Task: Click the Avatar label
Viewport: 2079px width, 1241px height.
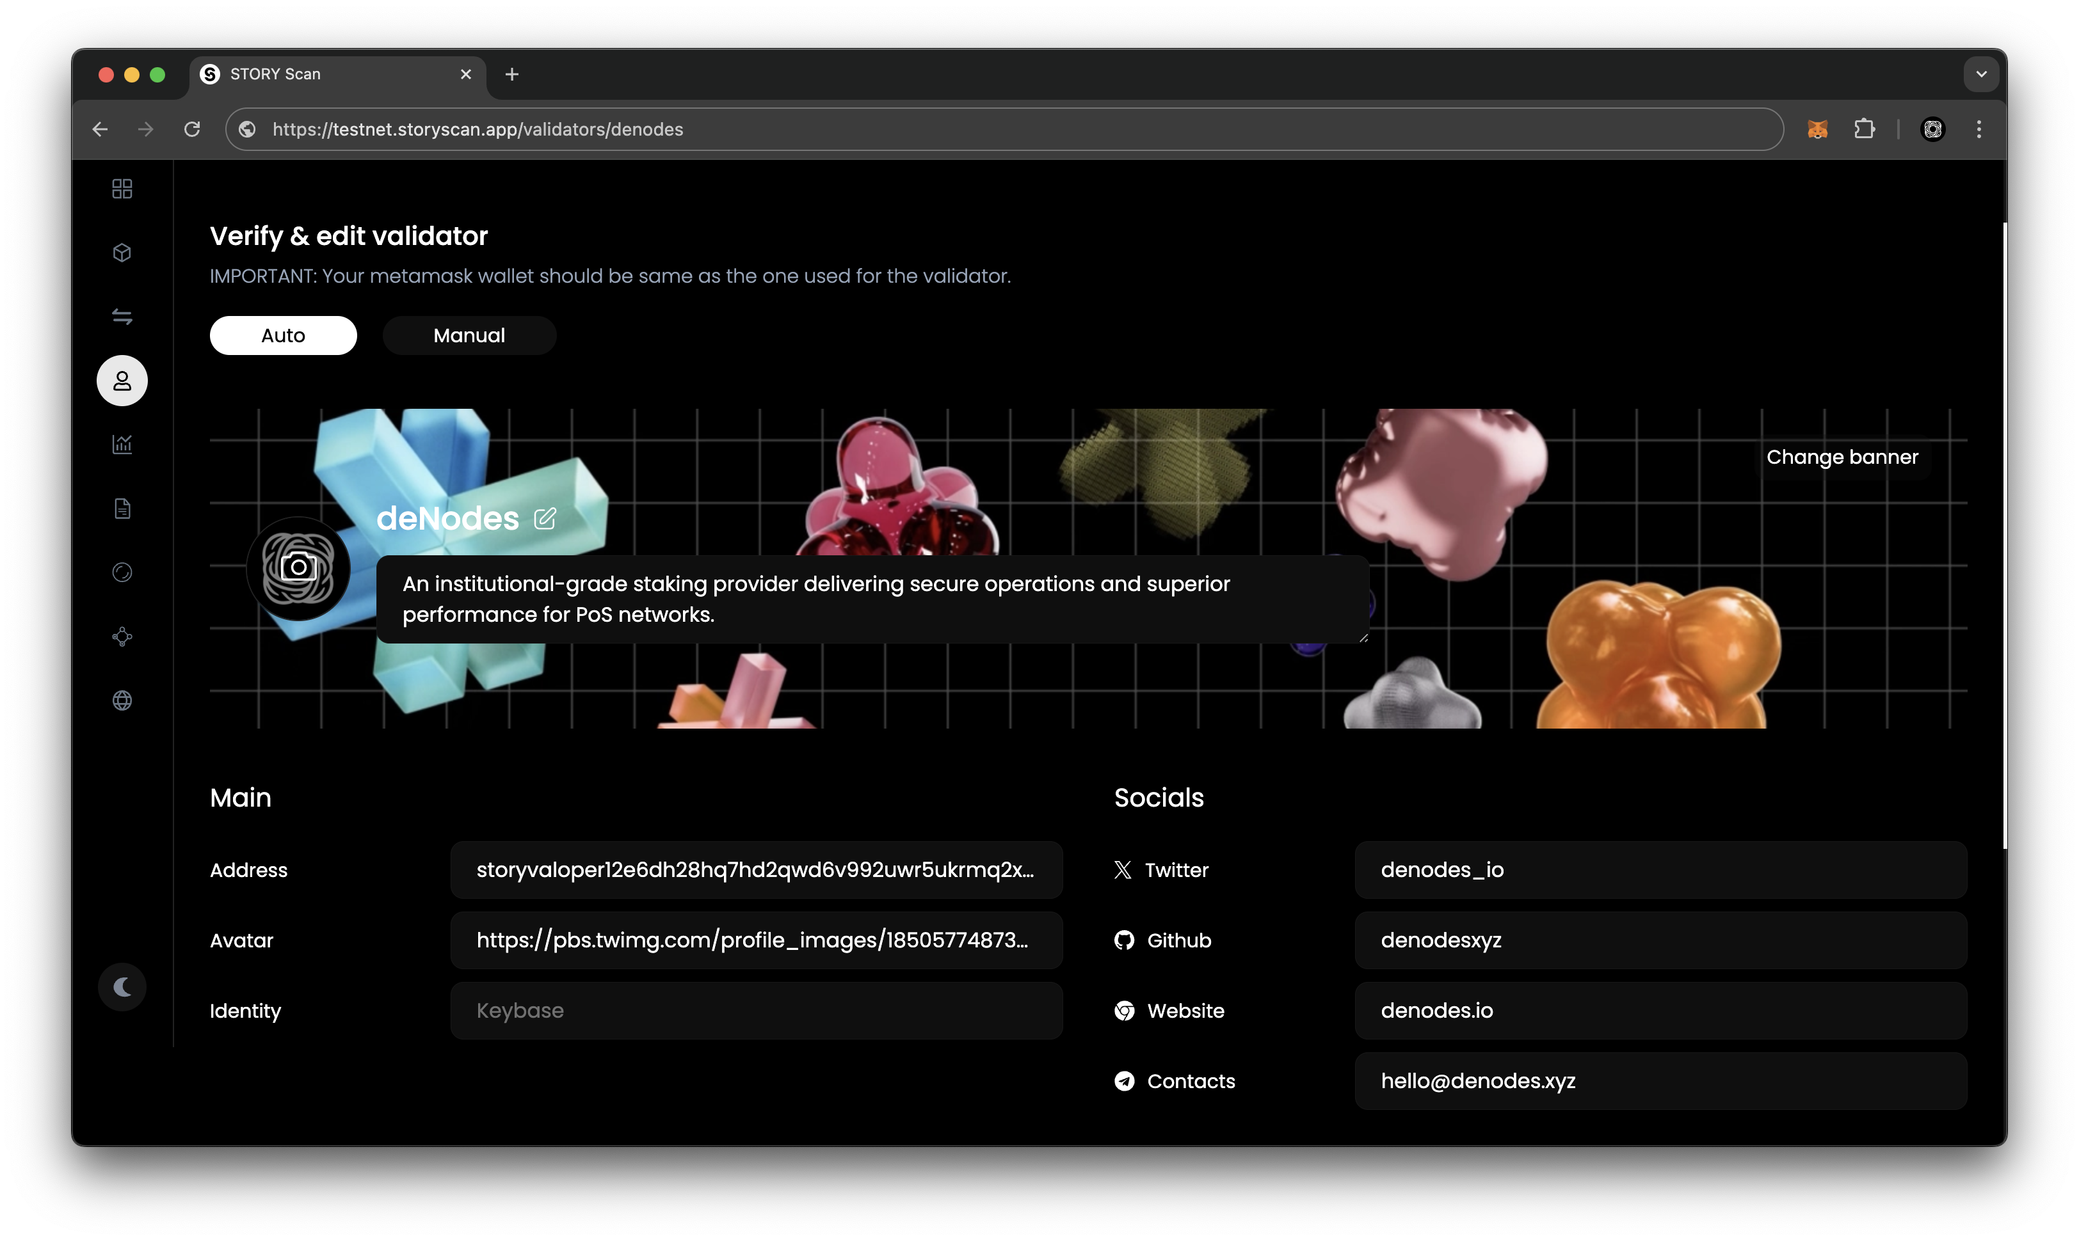Action: 242,940
